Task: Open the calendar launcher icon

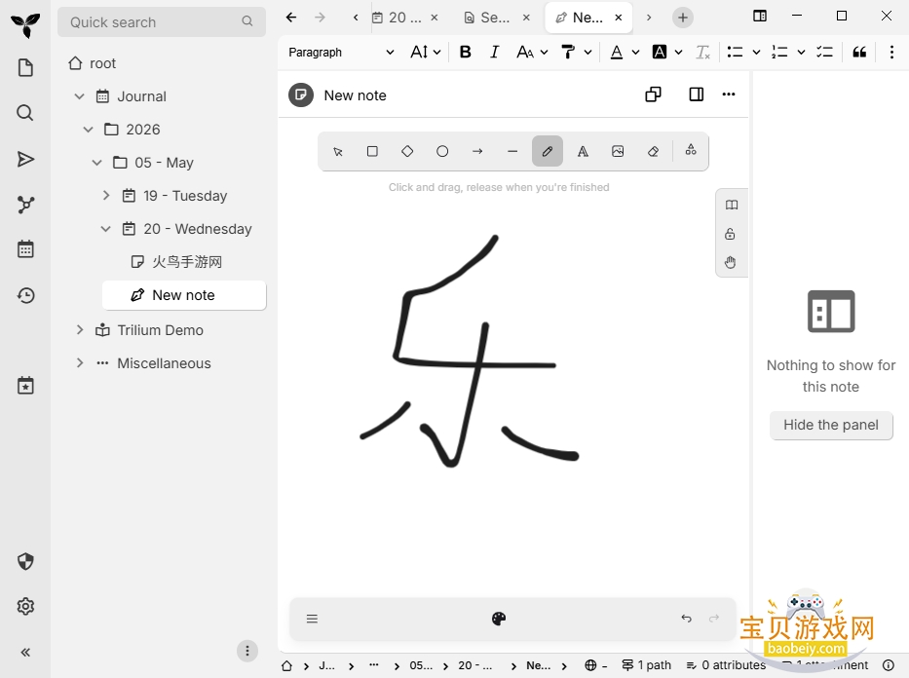Action: click(x=25, y=249)
